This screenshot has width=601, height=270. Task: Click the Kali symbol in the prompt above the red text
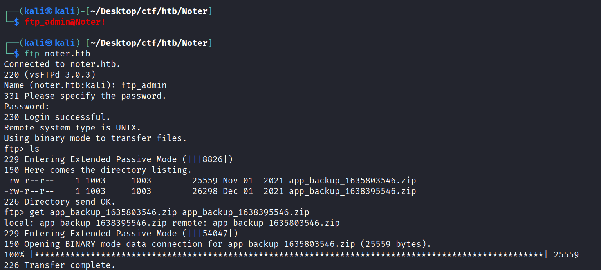49,11
